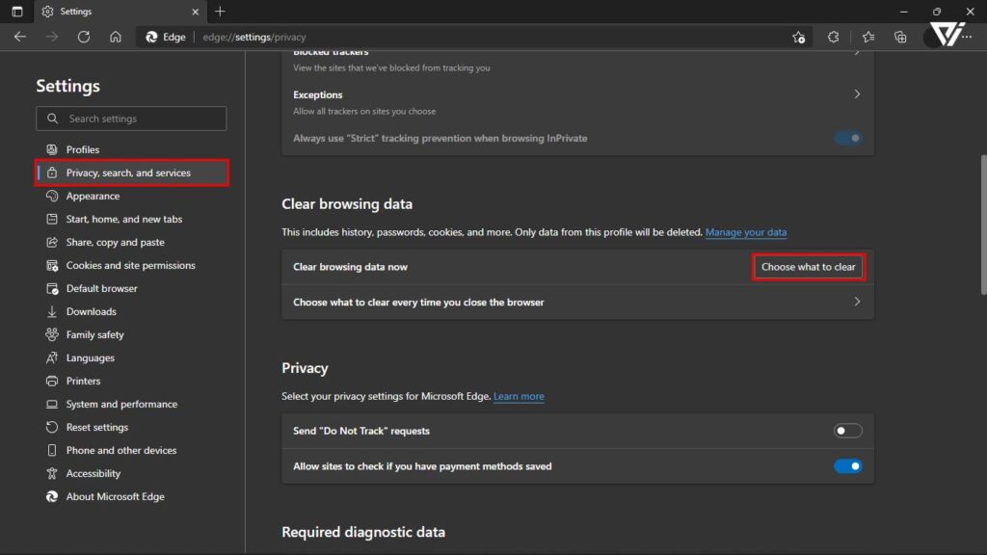Toggle Send "Do Not Track" requests switch

(x=848, y=431)
